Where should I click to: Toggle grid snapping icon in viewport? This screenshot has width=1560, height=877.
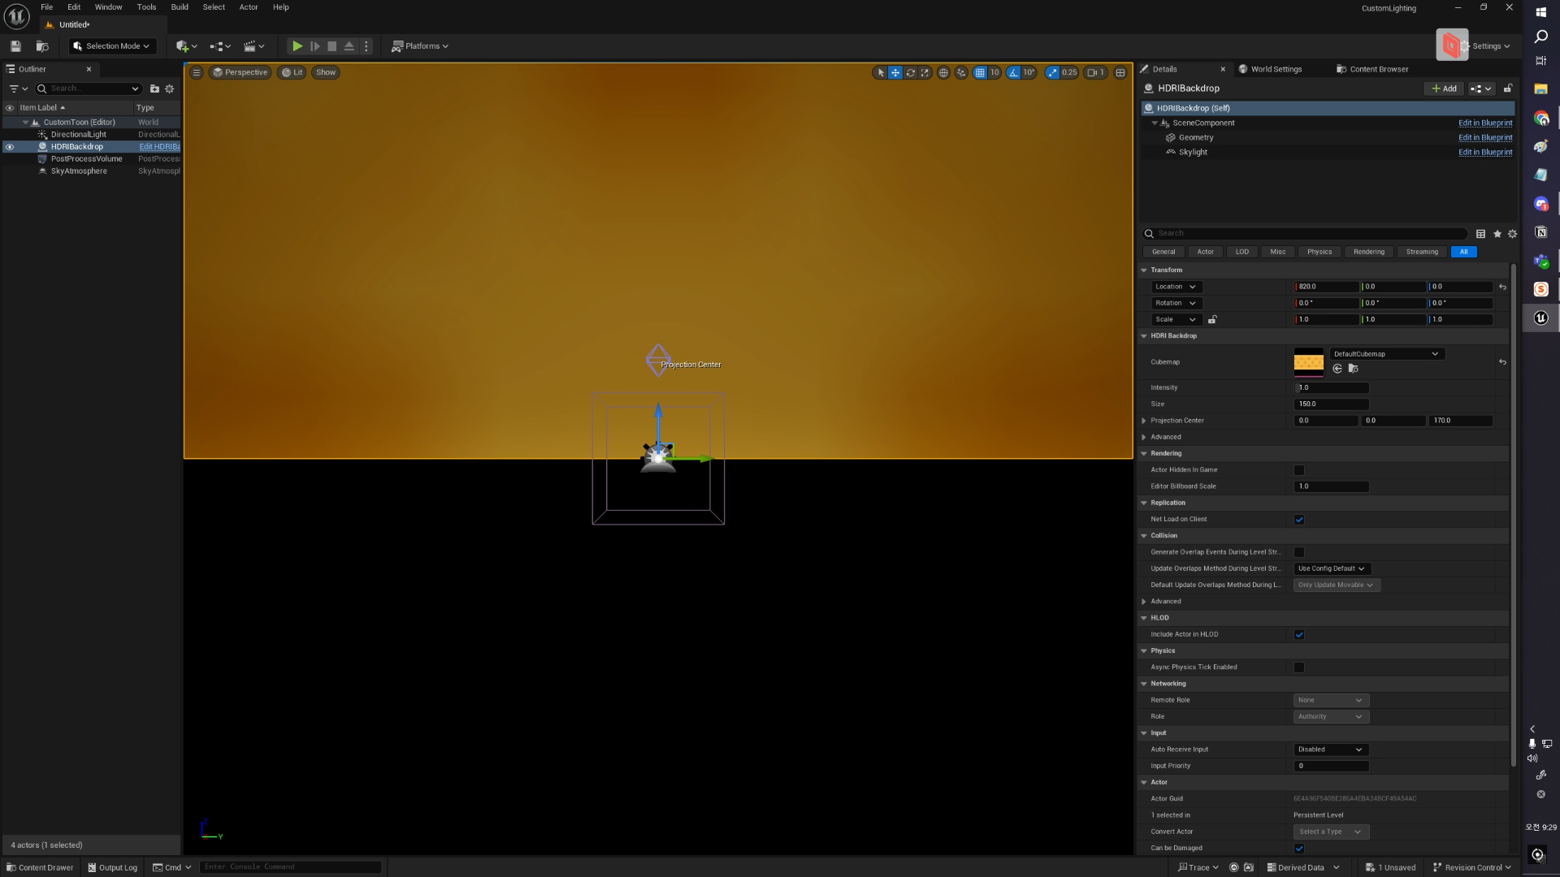(980, 72)
